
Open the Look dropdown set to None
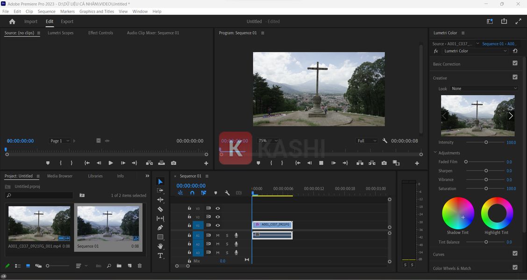484,88
